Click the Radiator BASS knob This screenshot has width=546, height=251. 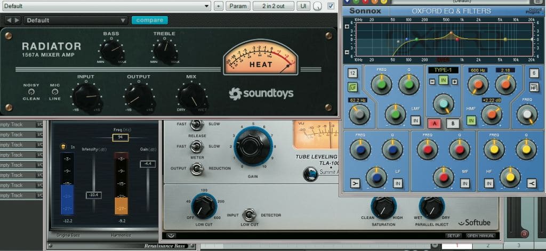pyautogui.click(x=112, y=51)
